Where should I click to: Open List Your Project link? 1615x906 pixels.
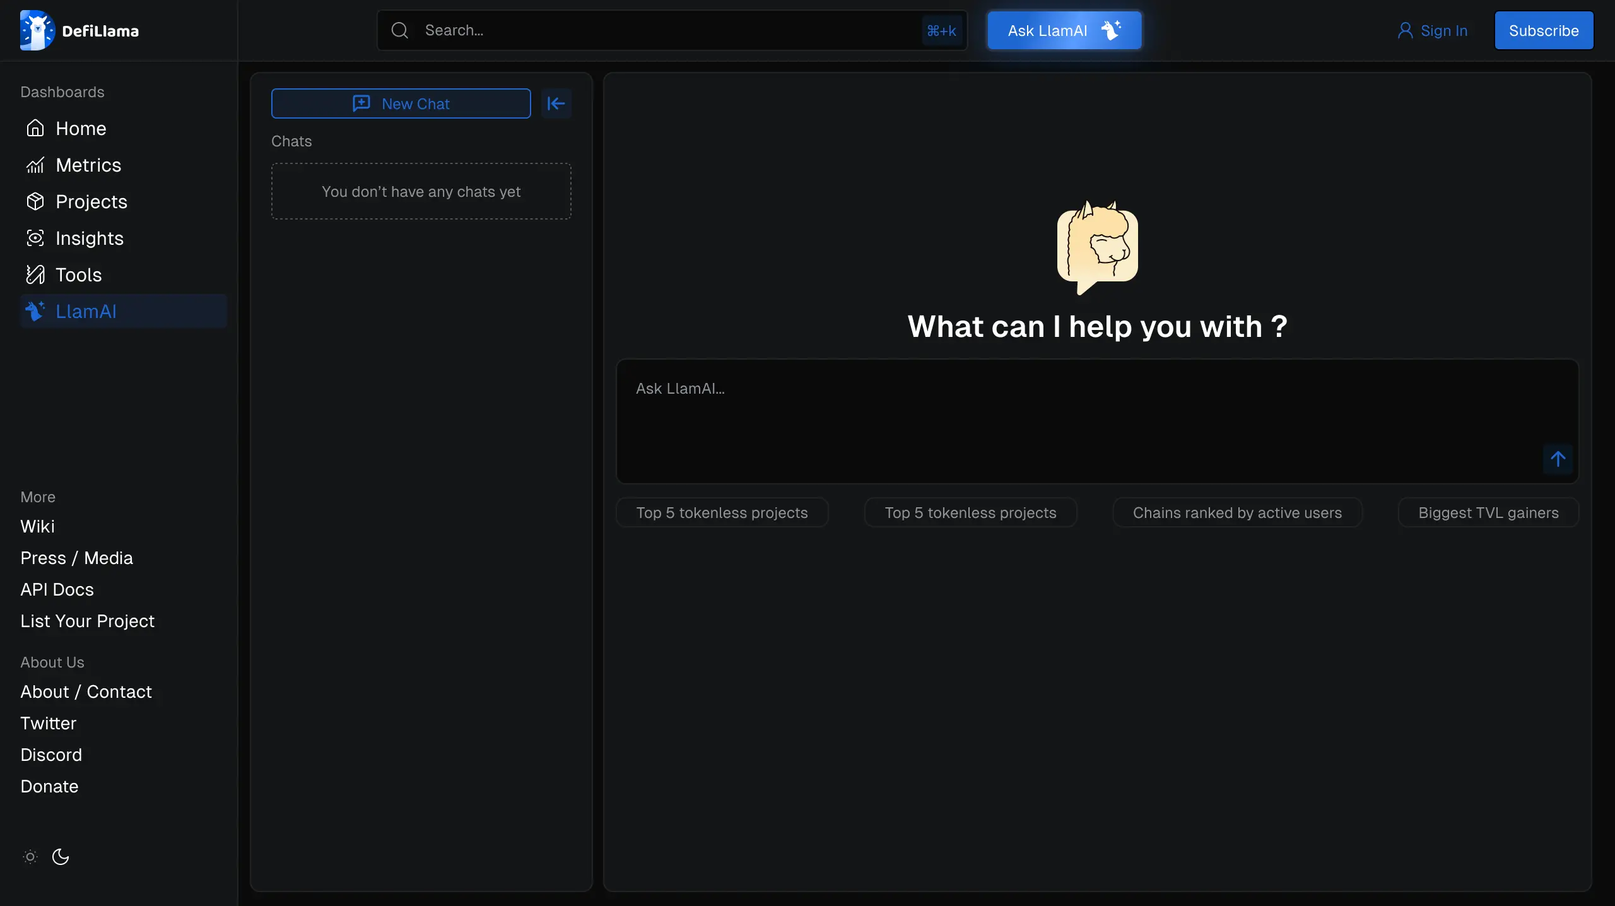[87, 621]
